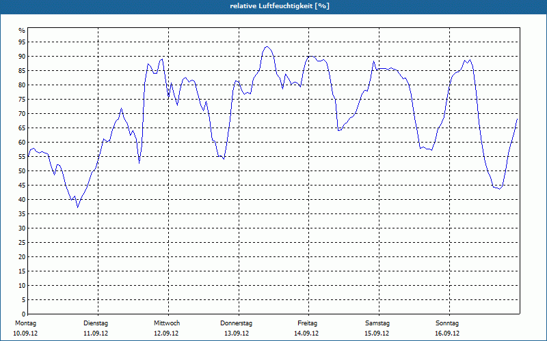
Task: Click the y-axis value '25'
Action: [x=22, y=243]
